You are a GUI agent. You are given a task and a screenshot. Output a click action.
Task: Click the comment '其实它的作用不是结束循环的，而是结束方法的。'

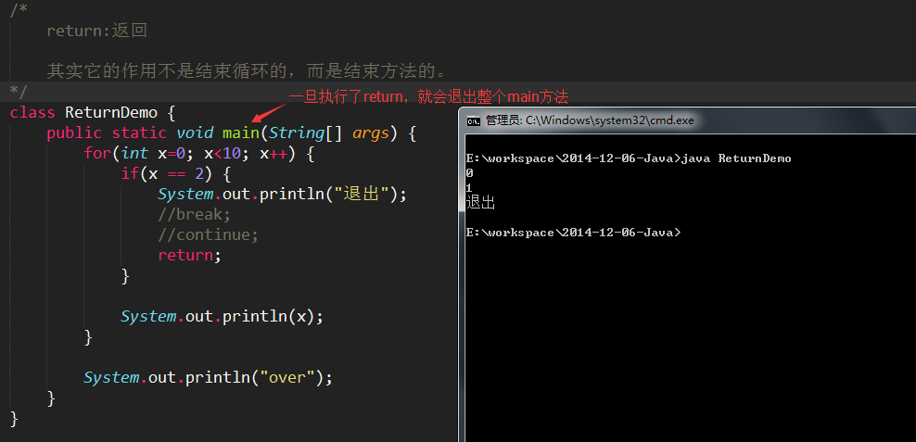[x=248, y=71]
